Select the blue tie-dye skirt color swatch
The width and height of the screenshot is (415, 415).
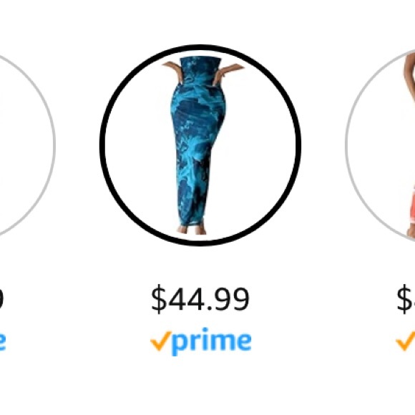click(x=200, y=145)
